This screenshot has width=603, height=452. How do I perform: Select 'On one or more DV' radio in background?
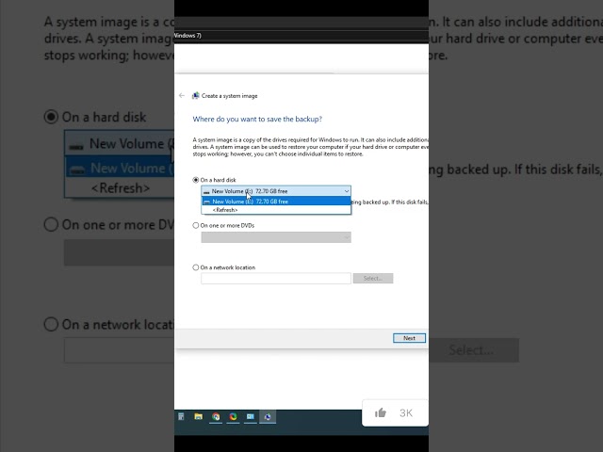point(51,224)
